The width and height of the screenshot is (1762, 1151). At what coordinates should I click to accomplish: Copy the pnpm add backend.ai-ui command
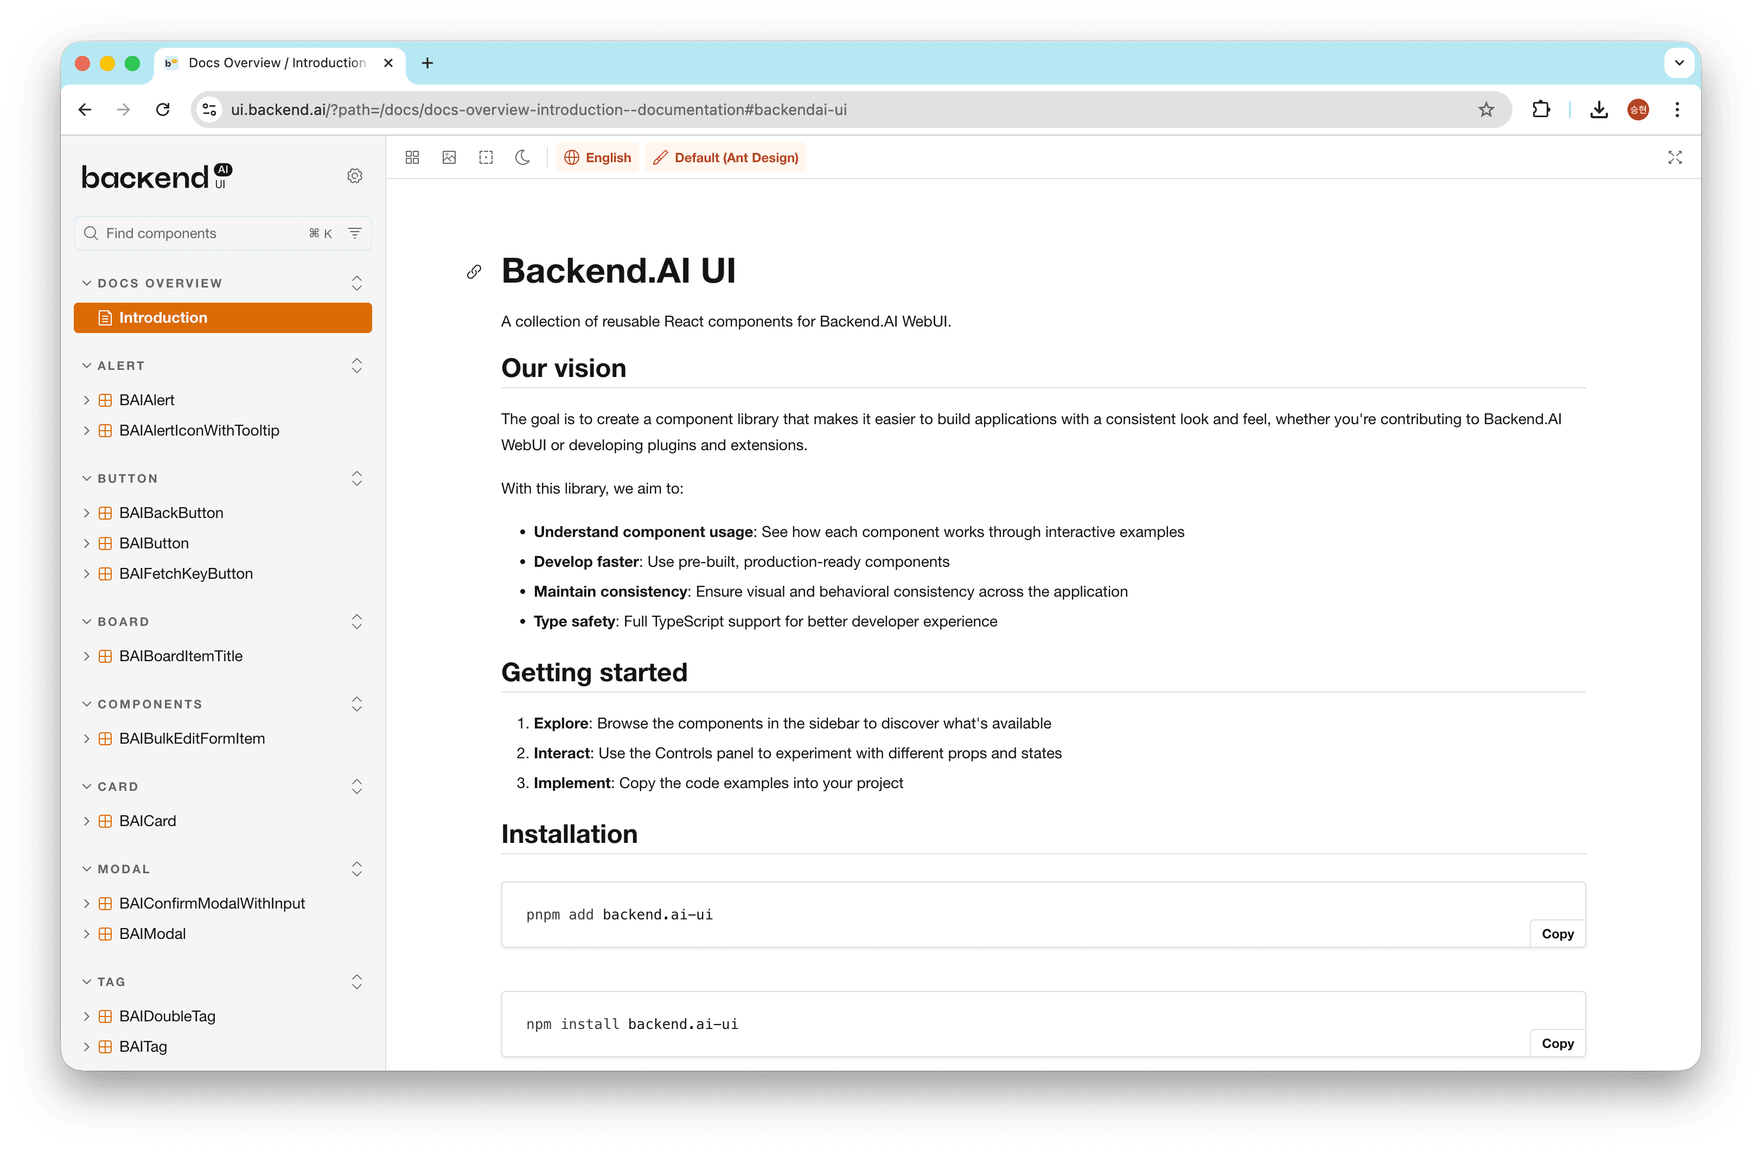point(1557,933)
